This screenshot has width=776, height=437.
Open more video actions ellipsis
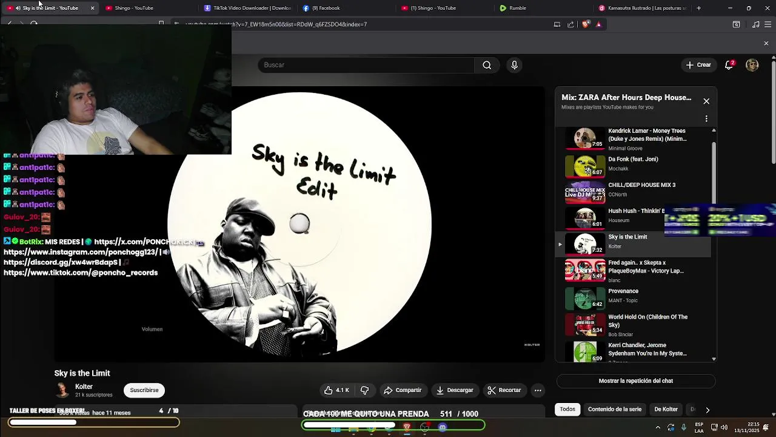[x=538, y=390]
